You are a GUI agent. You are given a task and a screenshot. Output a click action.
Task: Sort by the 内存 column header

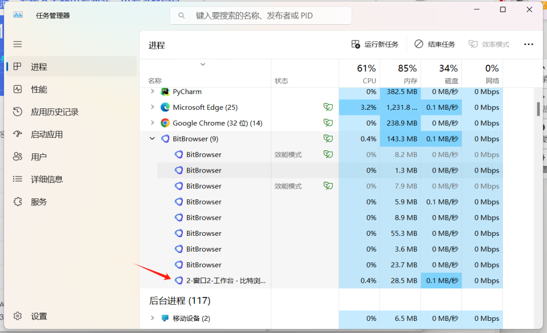coord(400,73)
